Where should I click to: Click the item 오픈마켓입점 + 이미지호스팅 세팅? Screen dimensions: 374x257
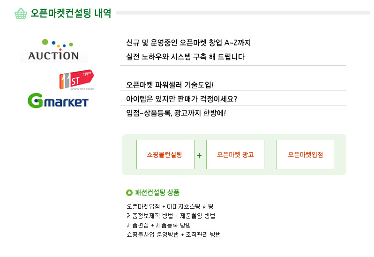170,206
